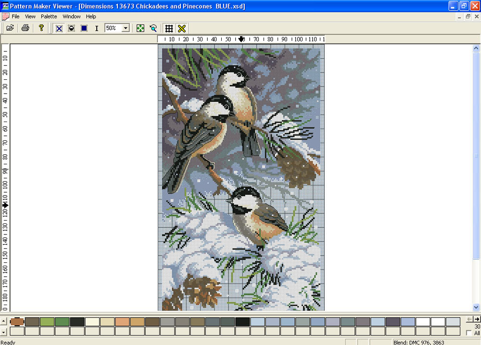This screenshot has width=481, height=345.
Task: Click the magnifier zoom tool icon
Action: (153, 28)
